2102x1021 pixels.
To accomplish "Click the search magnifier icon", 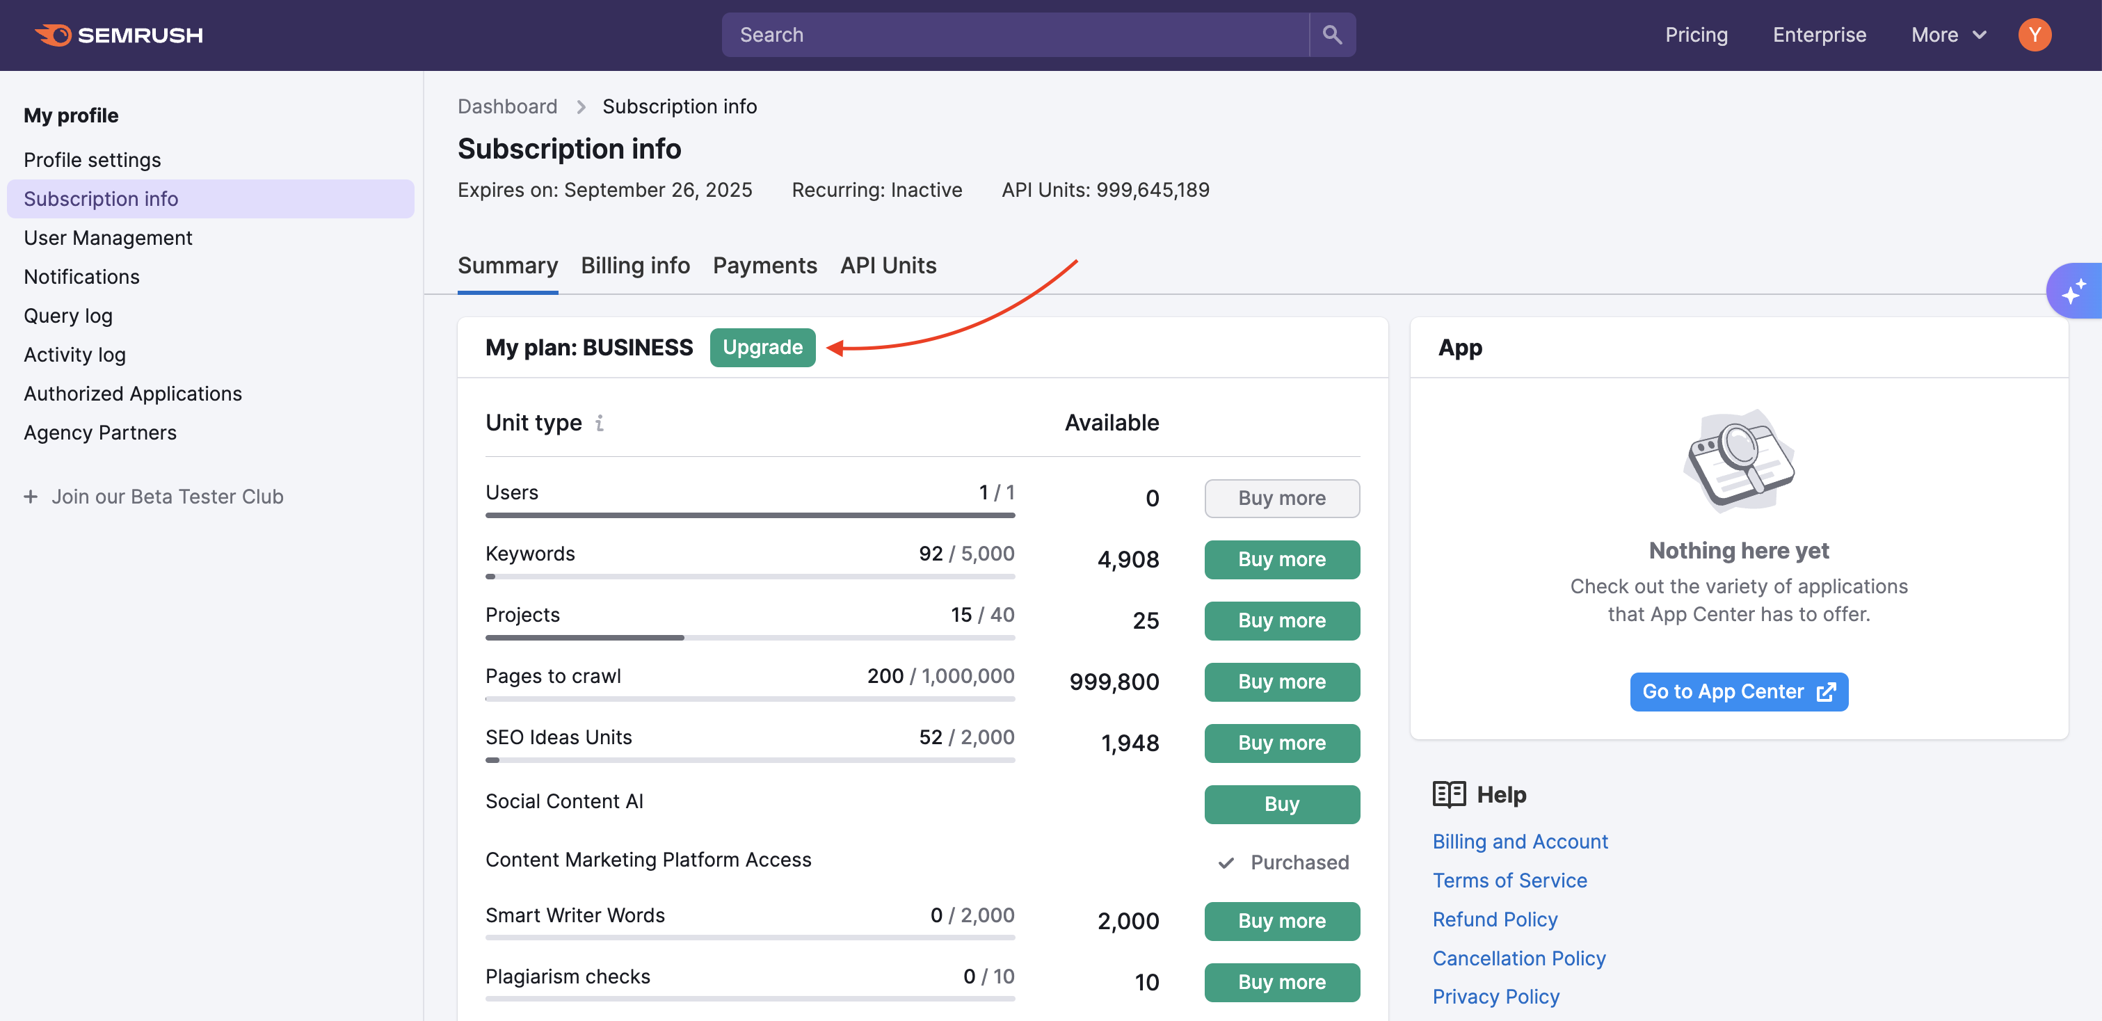I will click(x=1332, y=35).
